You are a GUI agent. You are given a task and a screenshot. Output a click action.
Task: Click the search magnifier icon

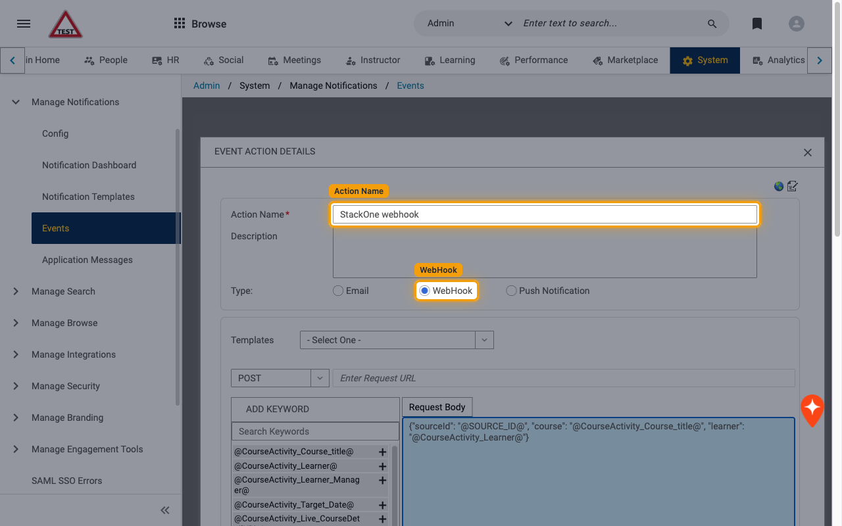click(712, 24)
